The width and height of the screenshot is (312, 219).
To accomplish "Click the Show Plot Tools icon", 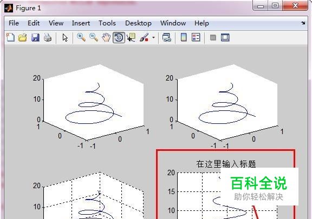I will 225,37.
